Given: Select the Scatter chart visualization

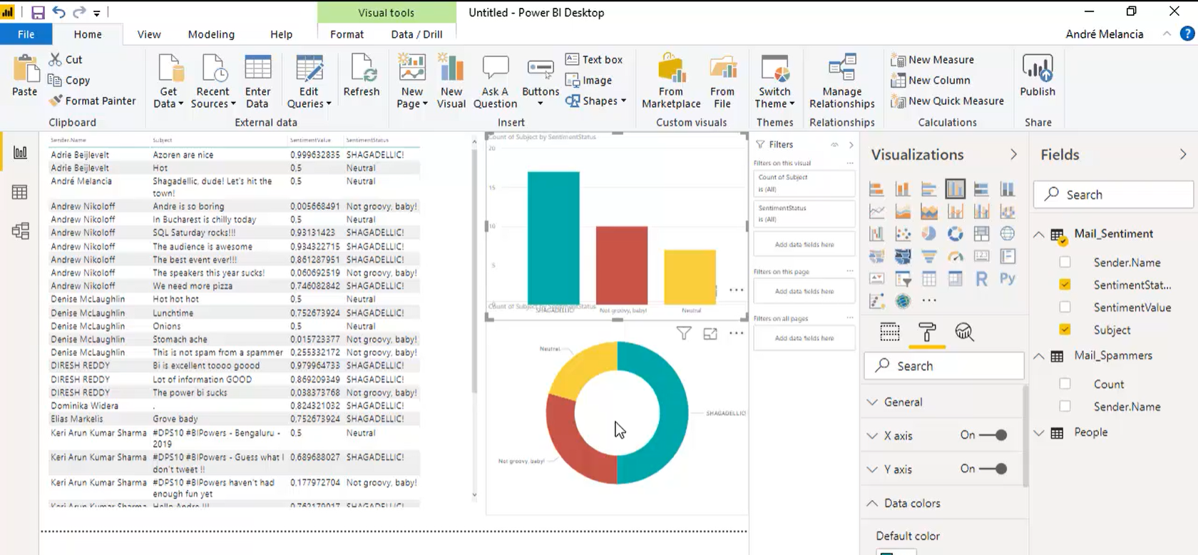Looking at the screenshot, I should (903, 234).
